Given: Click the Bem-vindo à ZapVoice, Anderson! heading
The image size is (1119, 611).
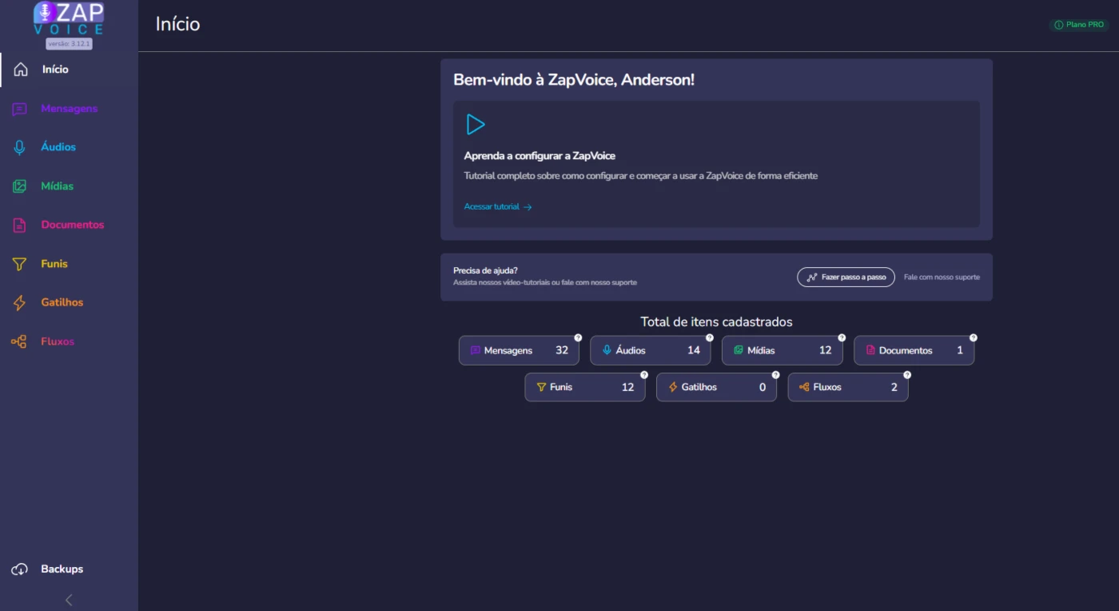Looking at the screenshot, I should click(x=574, y=80).
